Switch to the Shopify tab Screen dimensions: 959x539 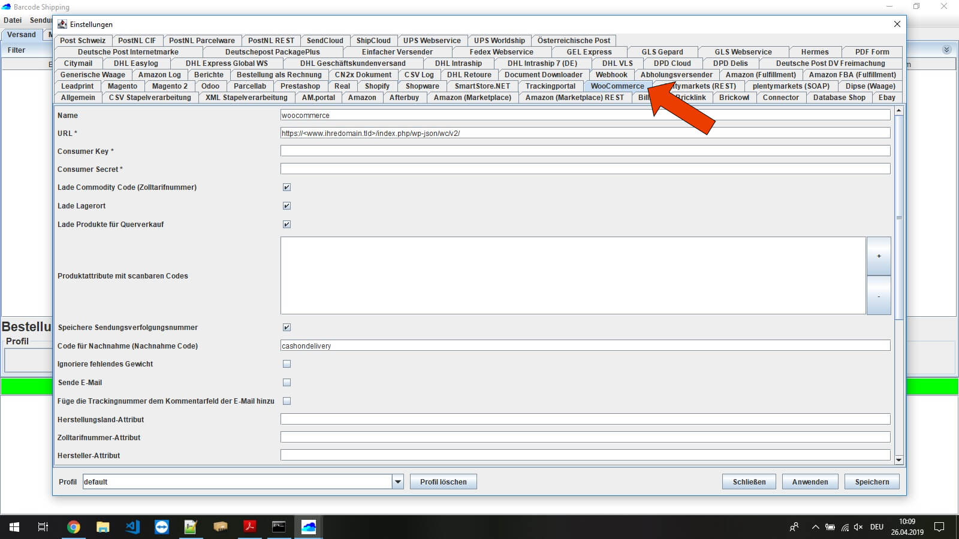coord(377,86)
